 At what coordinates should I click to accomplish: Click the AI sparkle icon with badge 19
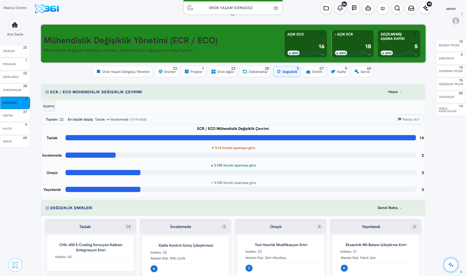[426, 8]
